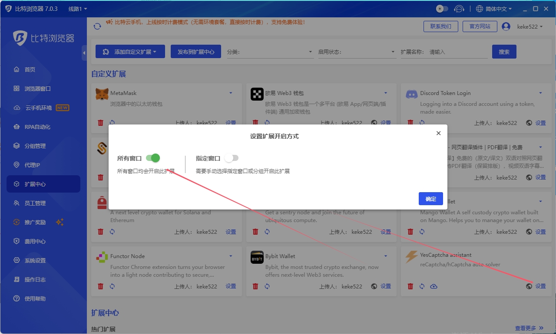Image resolution: width=556 pixels, height=334 pixels.
Task: Open the 简体中文 language selector
Action: click(x=494, y=9)
